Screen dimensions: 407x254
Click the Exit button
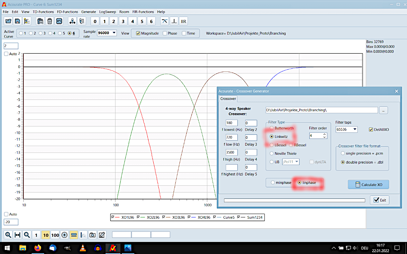click(x=380, y=200)
